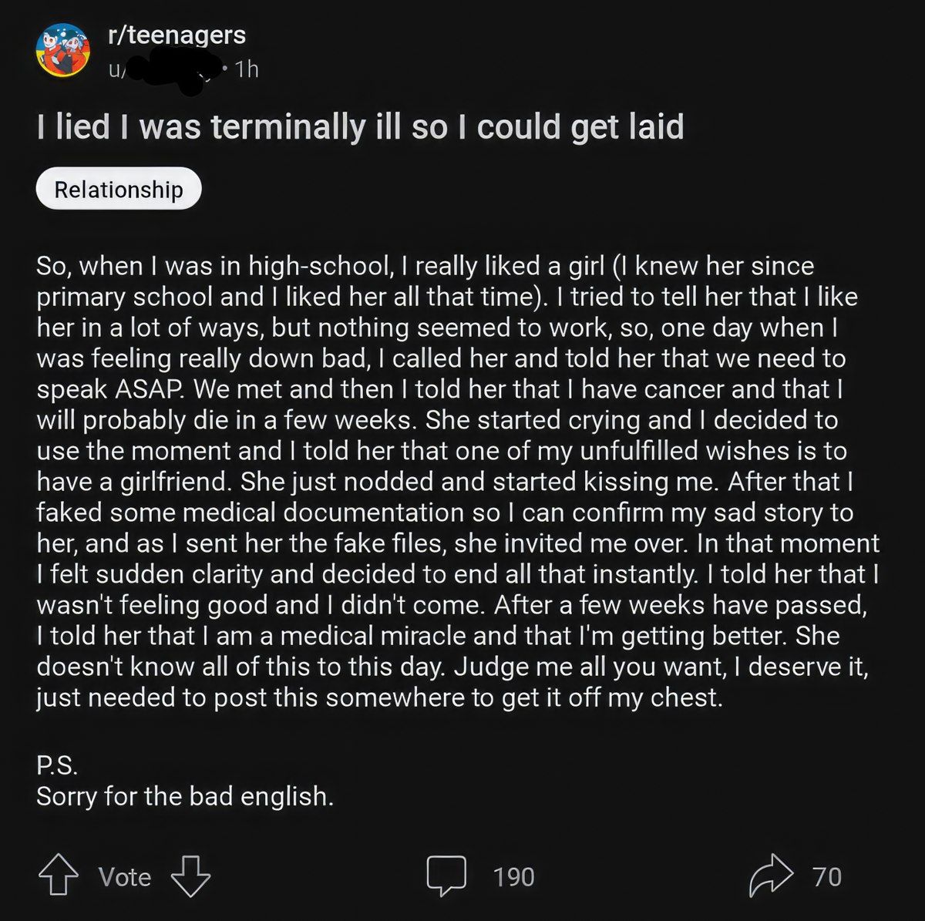This screenshot has height=921, width=925.
Task: Open the post title about being terminally ill
Action: [x=360, y=126]
